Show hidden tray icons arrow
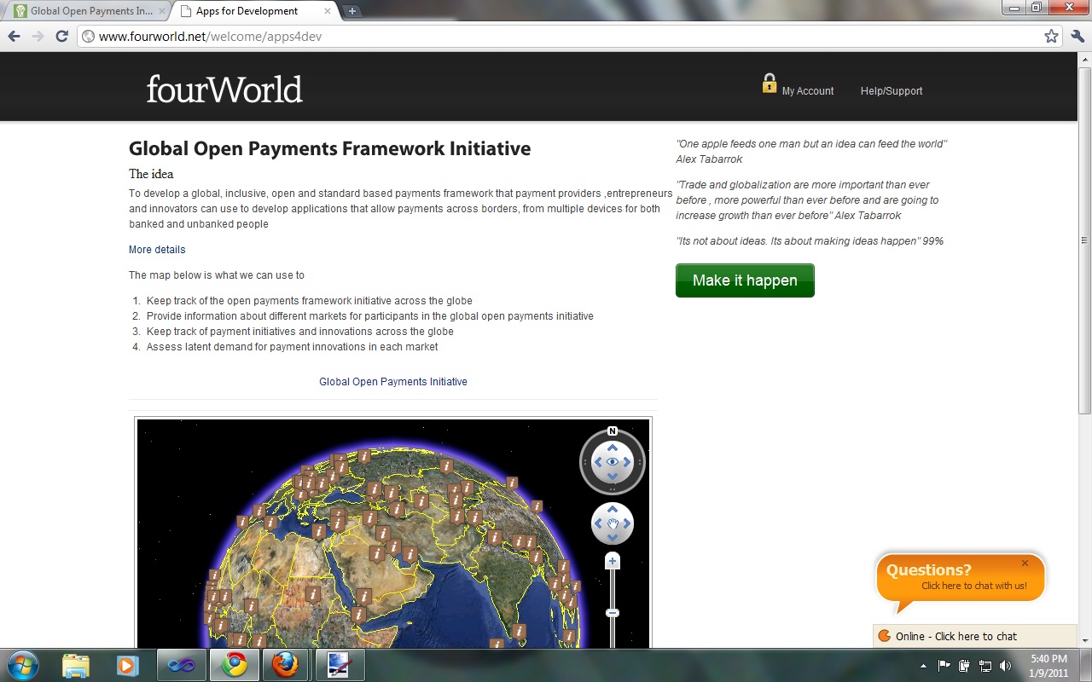1092x682 pixels. [x=923, y=666]
